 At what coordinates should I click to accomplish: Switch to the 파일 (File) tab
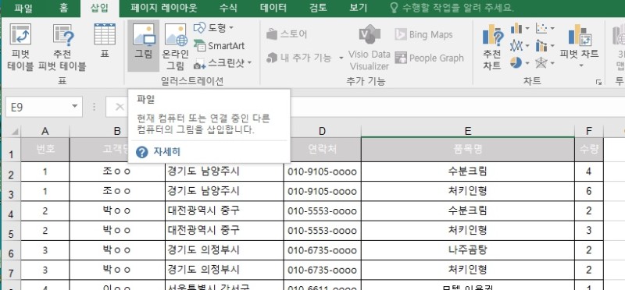tap(23, 9)
